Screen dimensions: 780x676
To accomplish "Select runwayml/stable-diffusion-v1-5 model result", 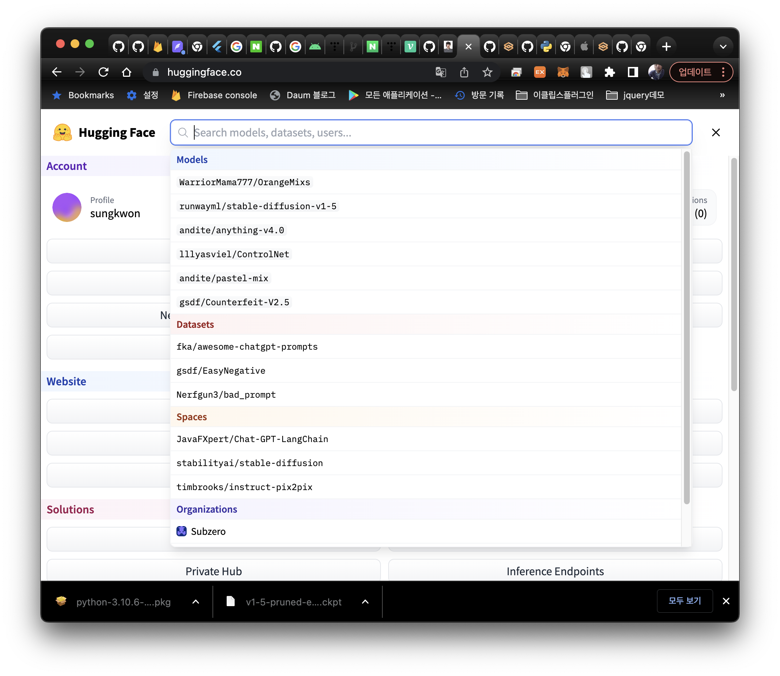I will tap(258, 206).
